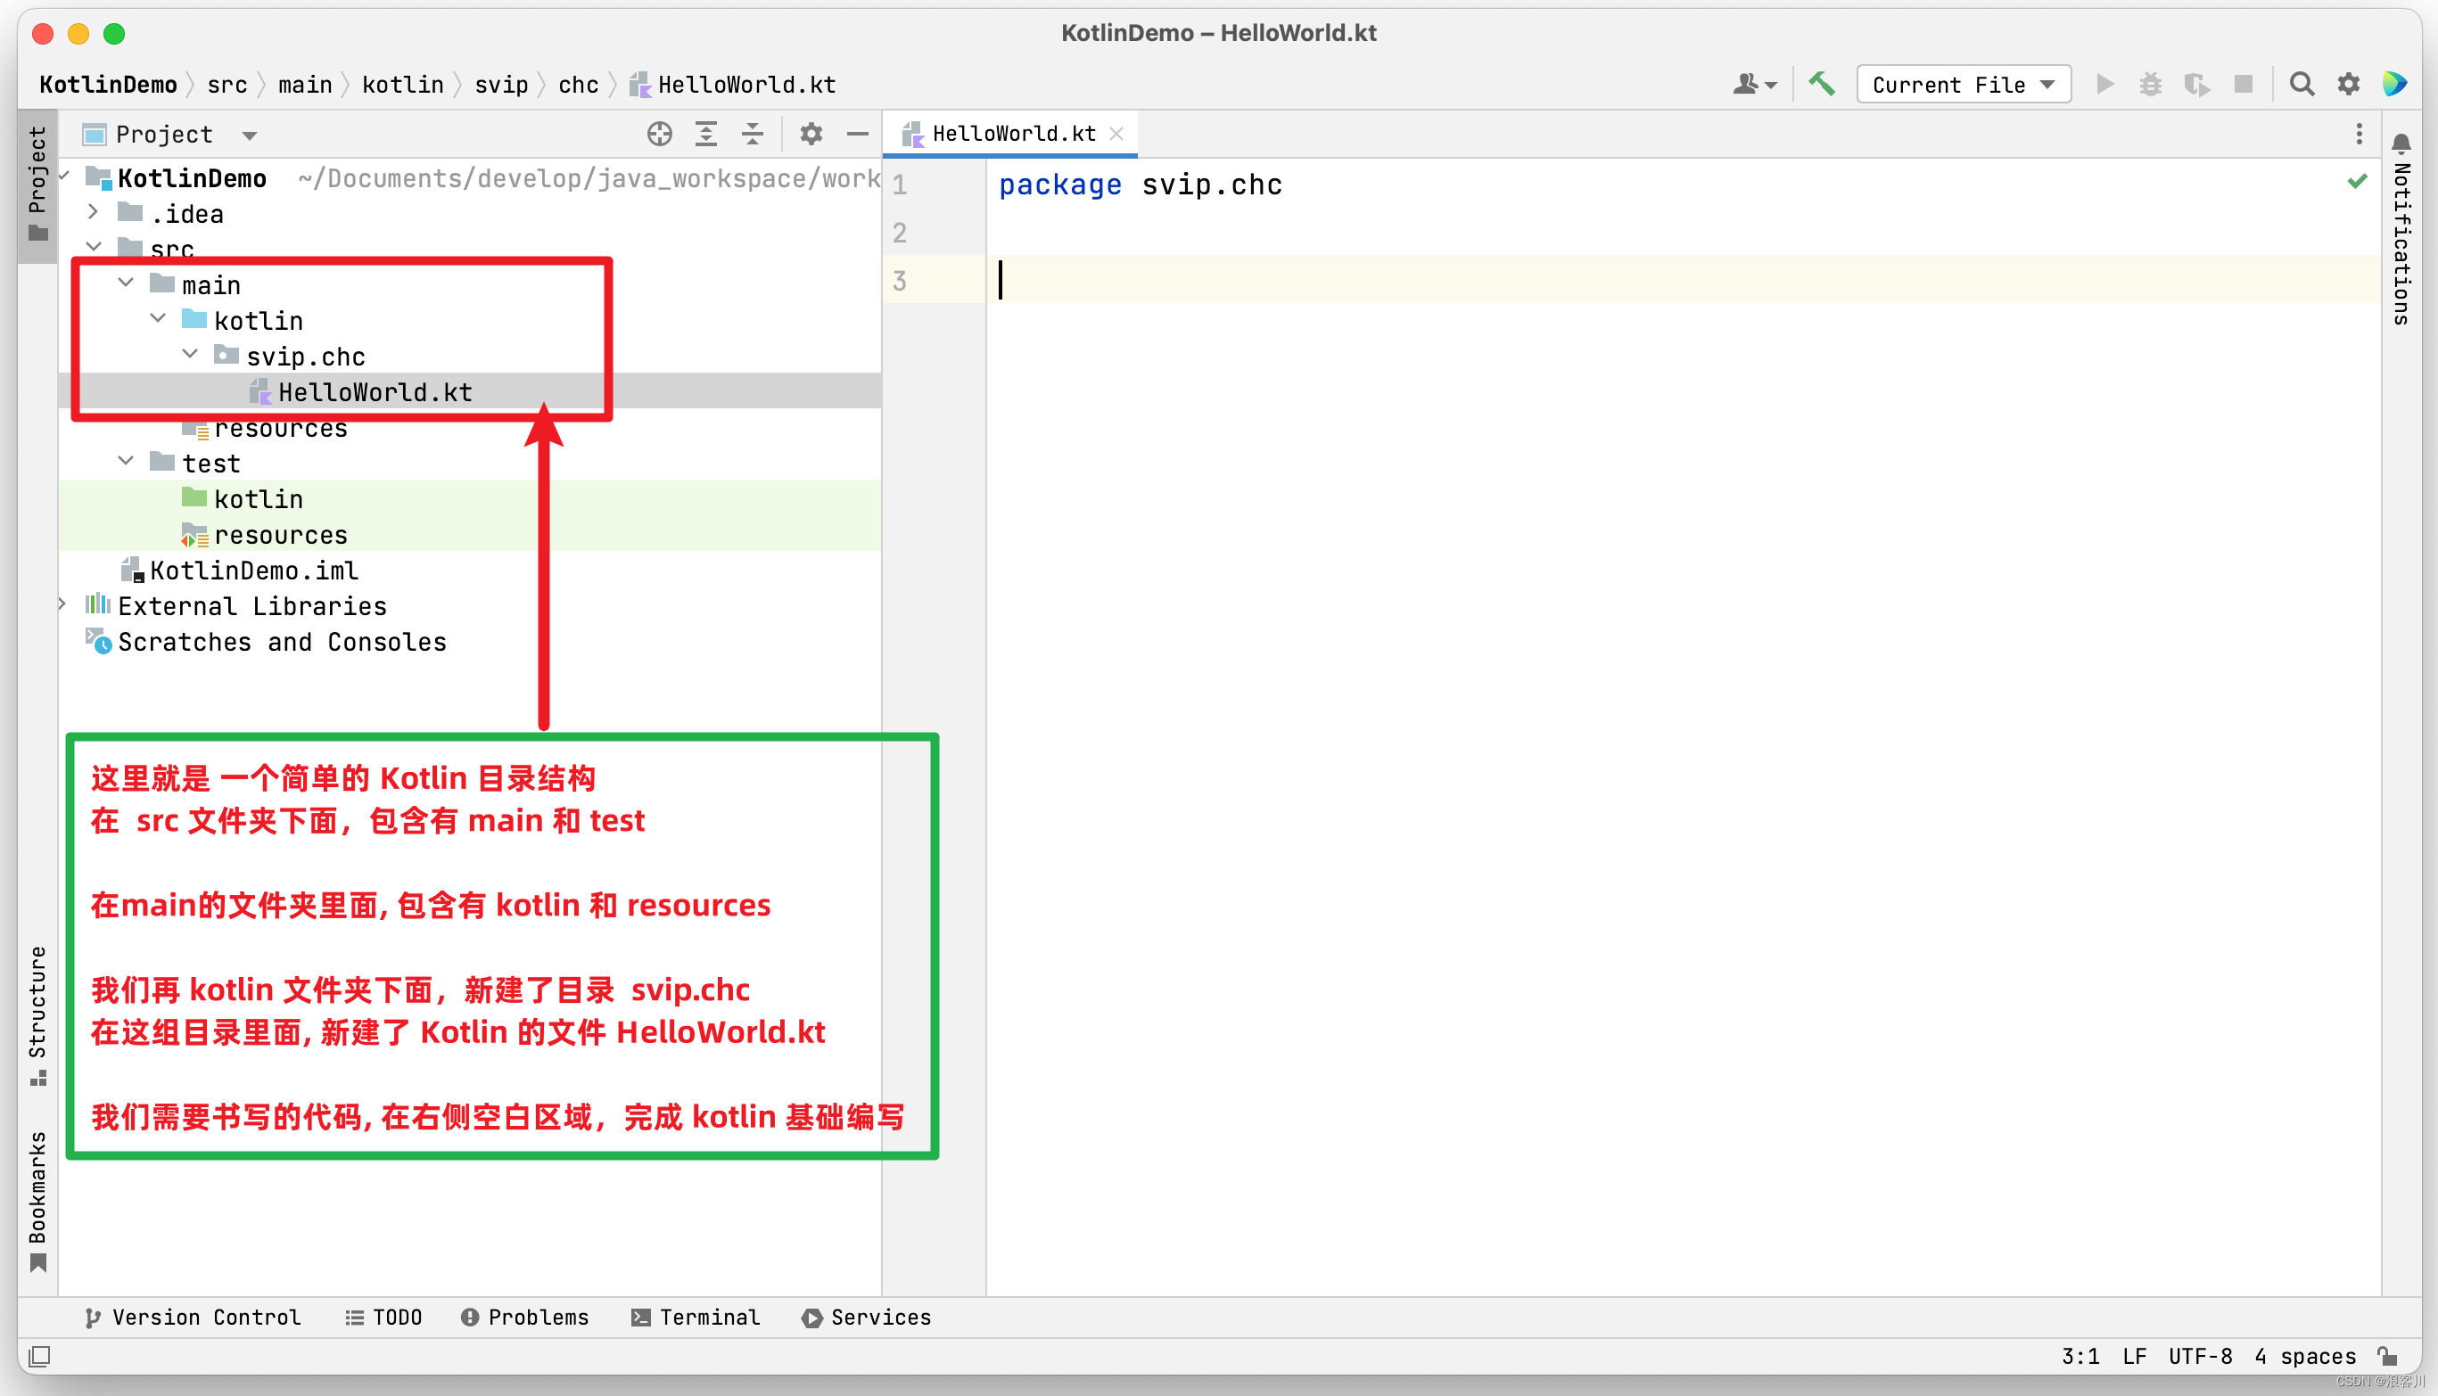This screenshot has width=2438, height=1396.
Task: Switch to the HelloWorld.kt editor tab
Action: pos(1013,135)
